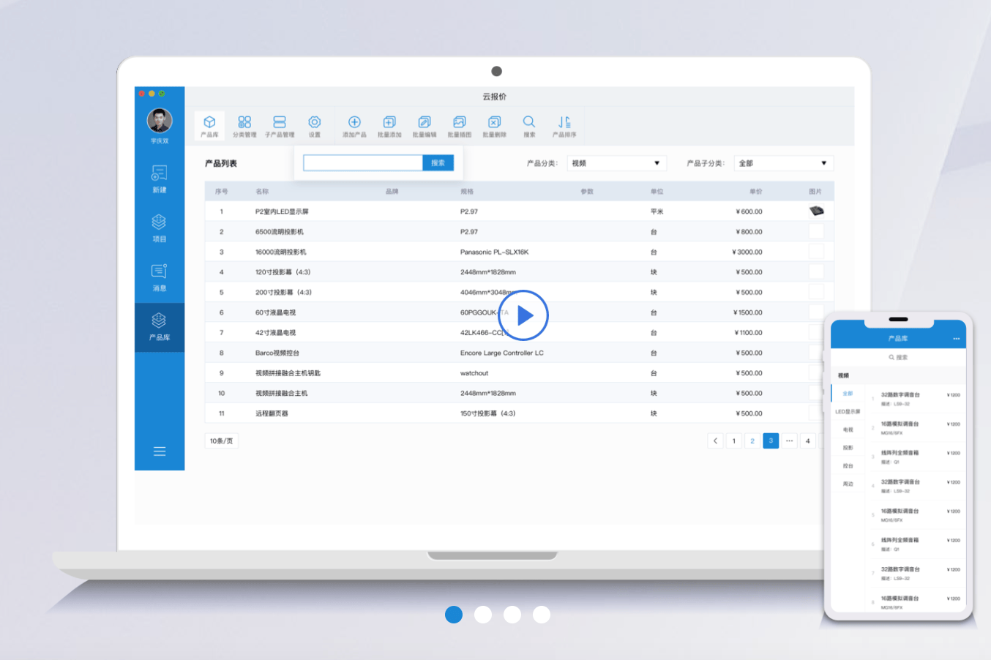Click the 批量删除 batch delete icon
This screenshot has width=991, height=660.
coord(495,126)
